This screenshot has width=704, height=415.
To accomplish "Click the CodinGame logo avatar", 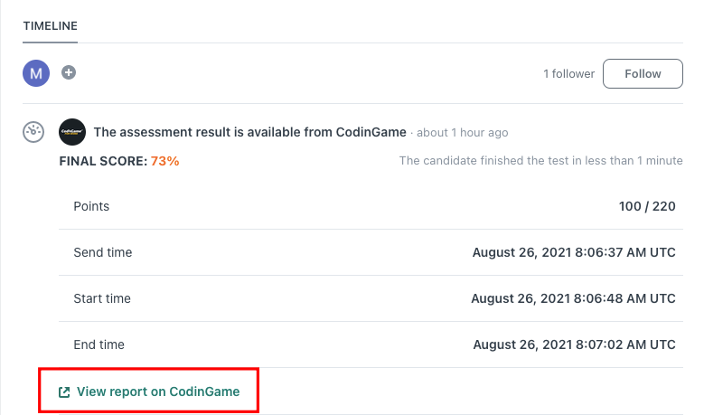I will 72,132.
